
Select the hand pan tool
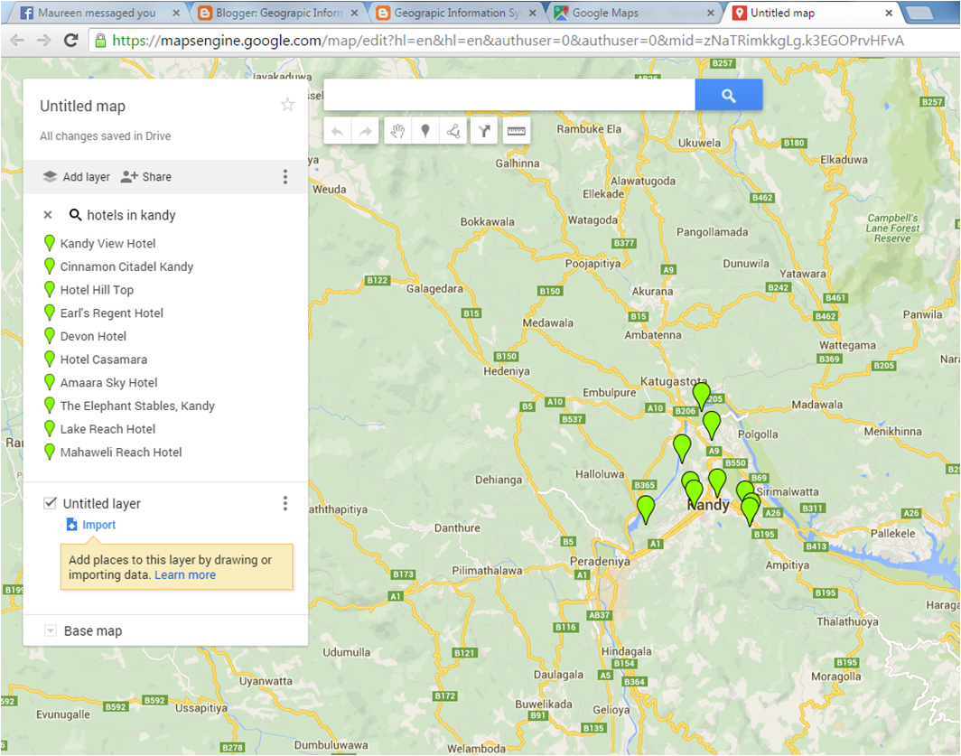point(397,131)
